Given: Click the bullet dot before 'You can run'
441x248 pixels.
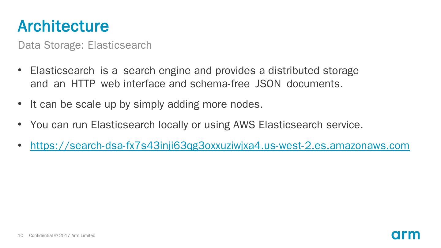Looking at the screenshot, I should click(x=20, y=125).
